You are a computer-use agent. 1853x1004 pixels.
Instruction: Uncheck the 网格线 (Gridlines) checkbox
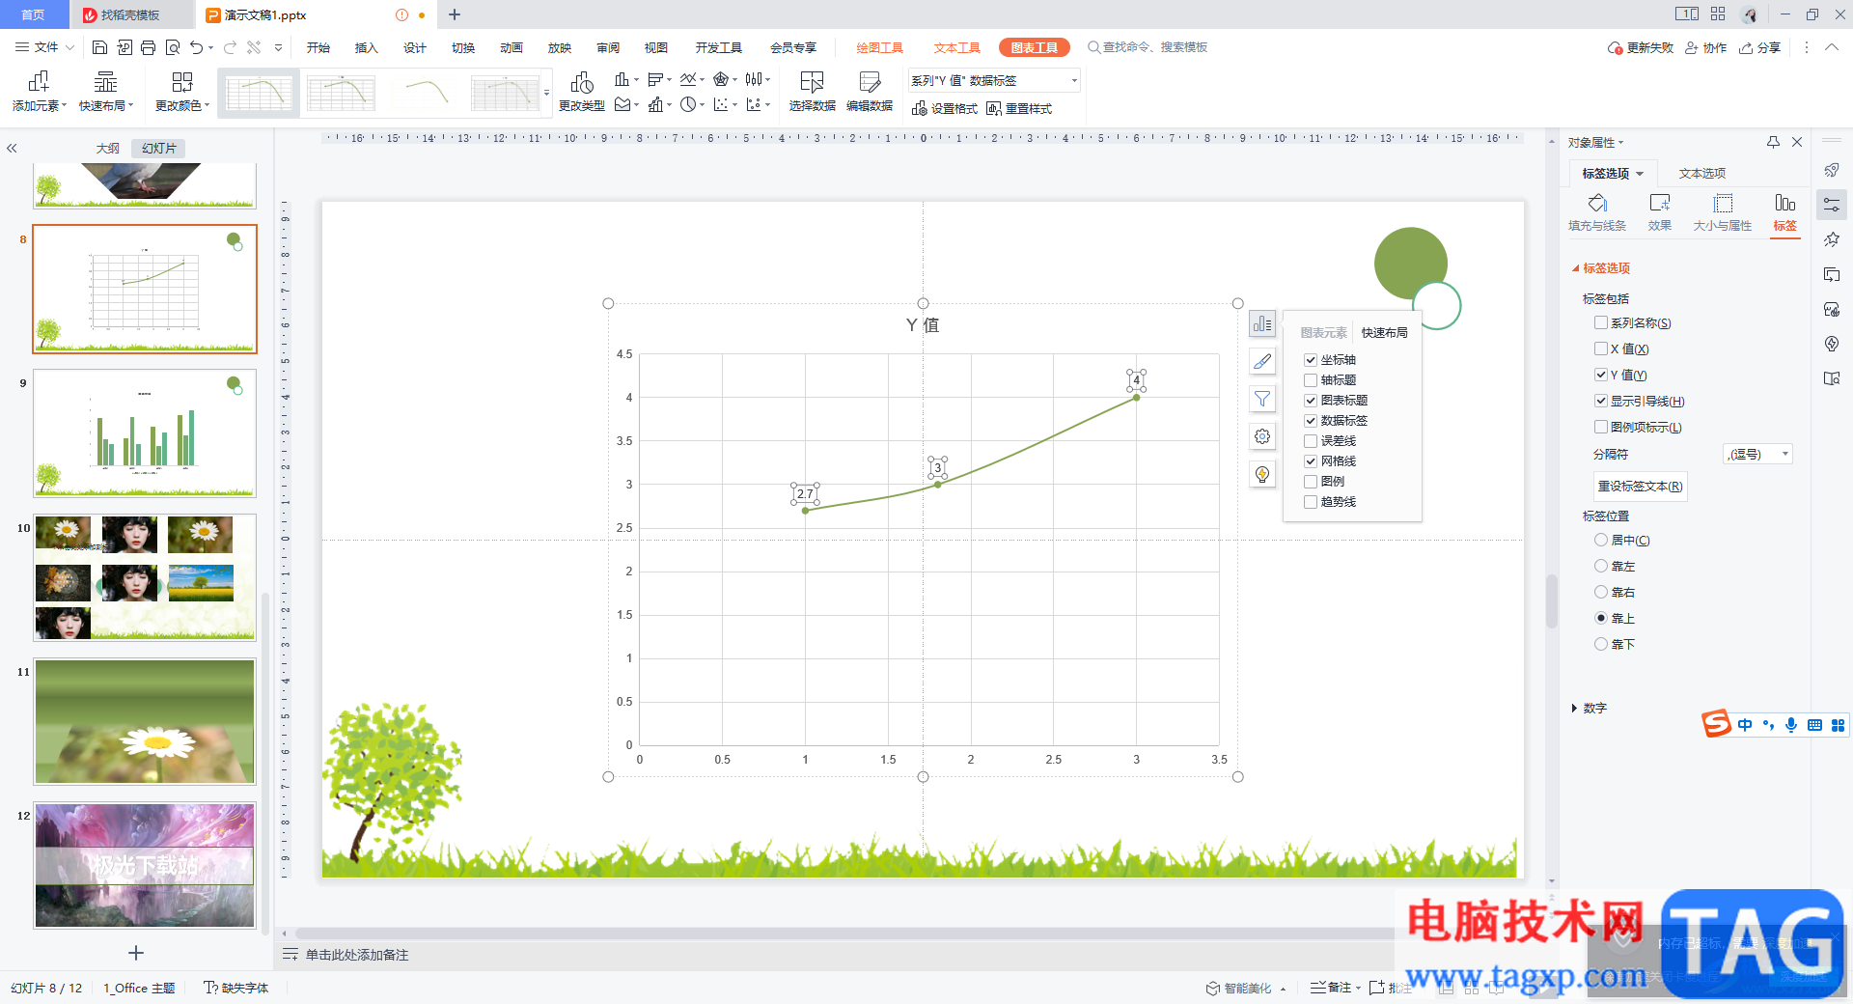[x=1311, y=461]
